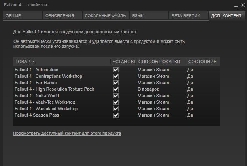The image size is (247, 166).
Task: Click Магазин Steam in Far Harbor row
Action: point(153,83)
